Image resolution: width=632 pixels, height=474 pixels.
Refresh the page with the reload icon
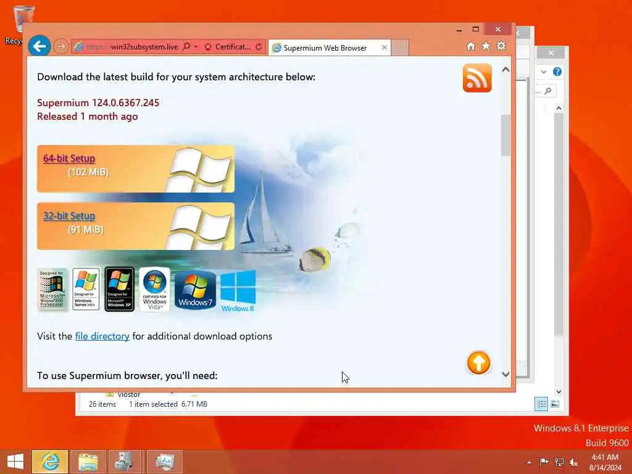click(x=259, y=47)
